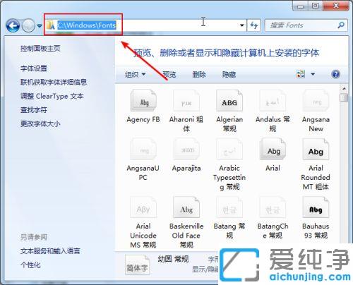Click 预览 toolbar button
Screen dimensions: 353x285
169,75
